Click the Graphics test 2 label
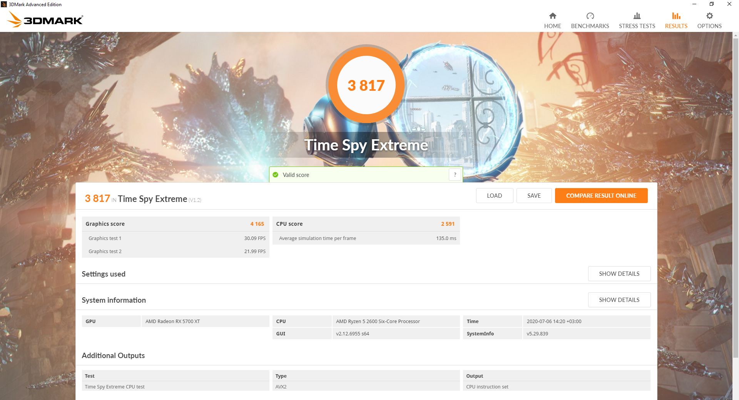Viewport: 739px width, 400px height. (105, 252)
